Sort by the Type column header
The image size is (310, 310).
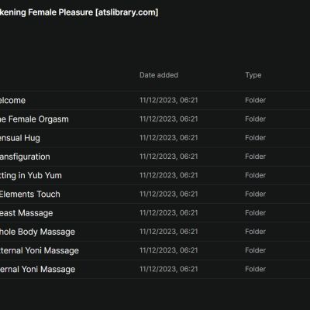253,75
